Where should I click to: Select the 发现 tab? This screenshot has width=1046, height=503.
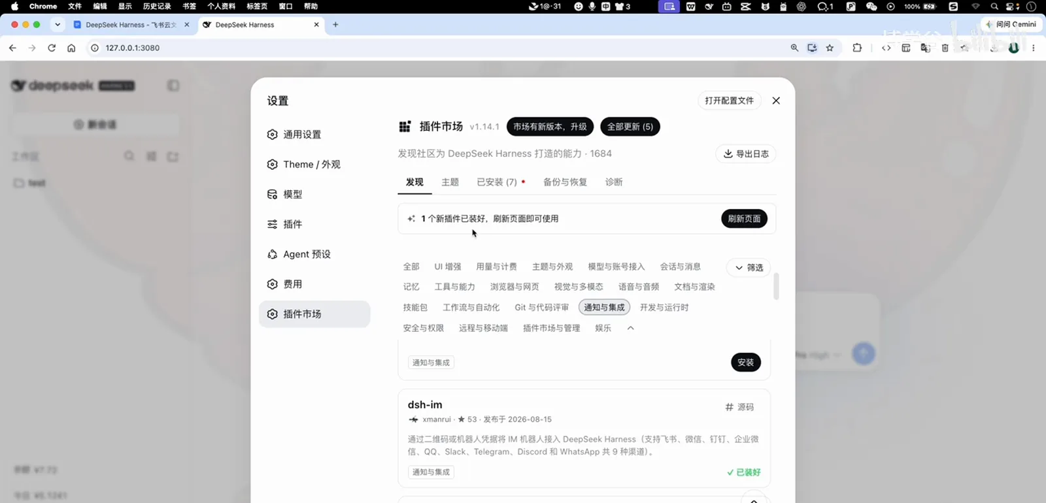click(414, 182)
